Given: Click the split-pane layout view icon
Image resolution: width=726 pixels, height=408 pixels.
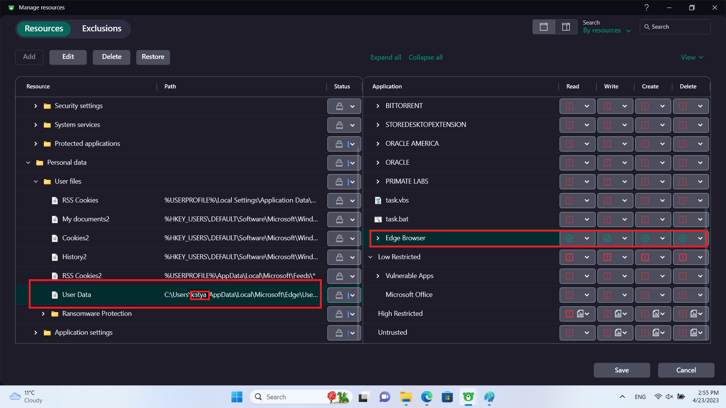Looking at the screenshot, I should [566, 27].
